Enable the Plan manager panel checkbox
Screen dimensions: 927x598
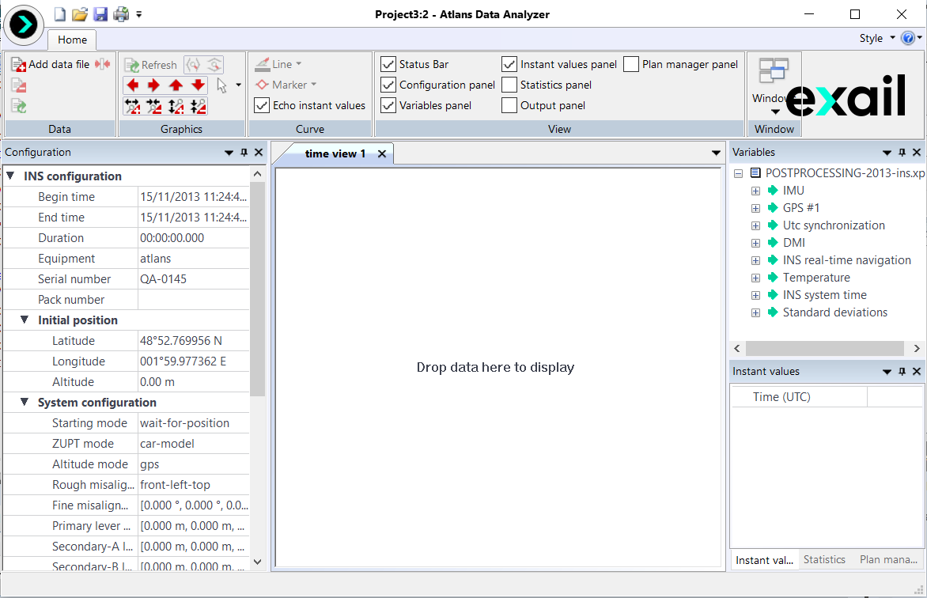(631, 64)
